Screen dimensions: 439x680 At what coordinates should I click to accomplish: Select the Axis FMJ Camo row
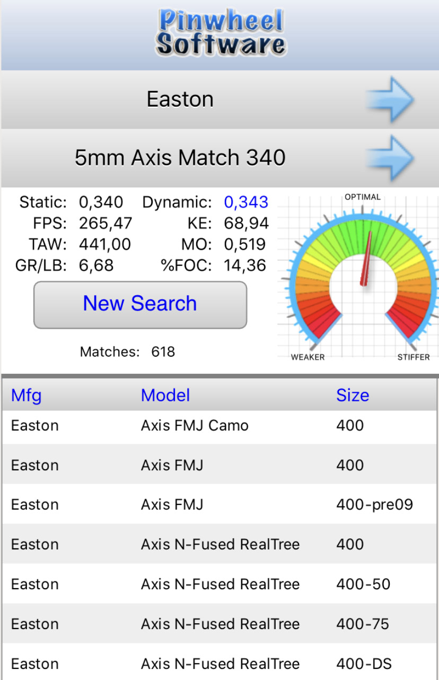219,425
